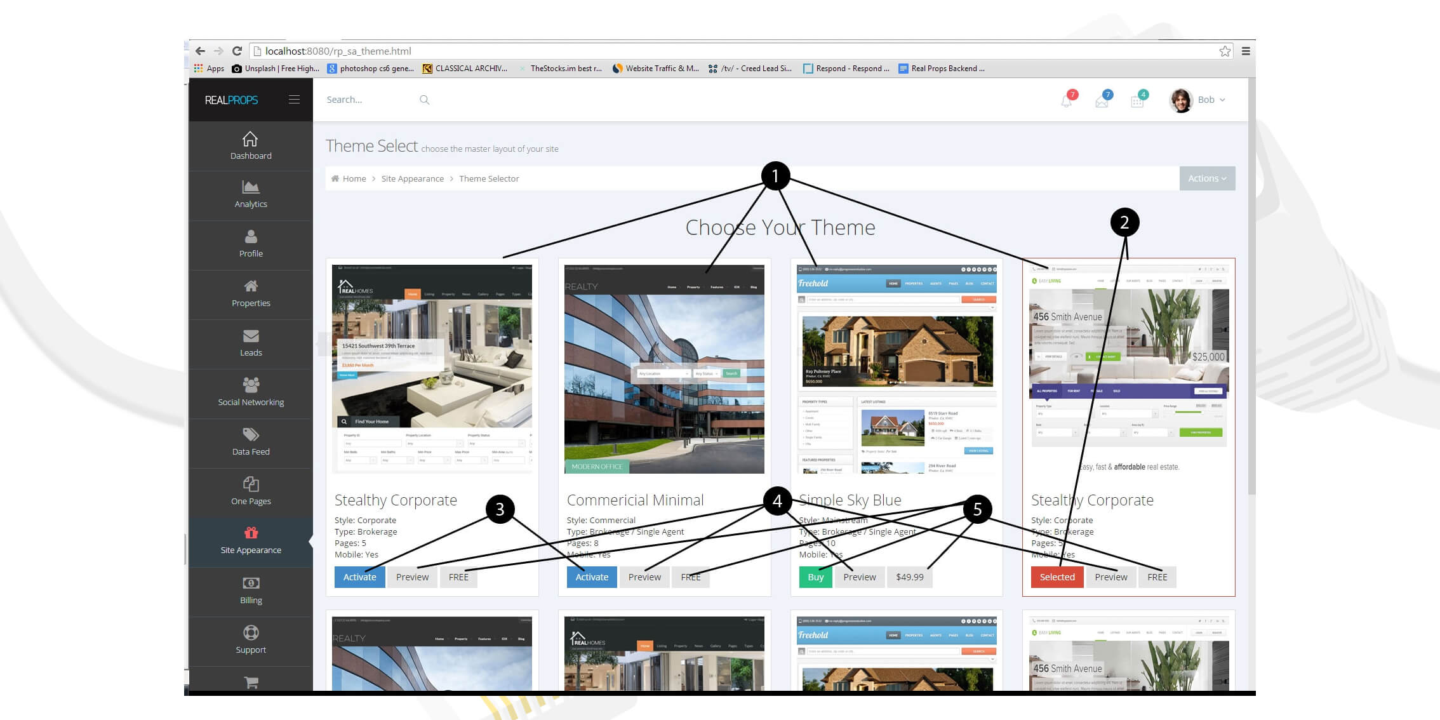Click the search magnifier icon

click(x=425, y=100)
